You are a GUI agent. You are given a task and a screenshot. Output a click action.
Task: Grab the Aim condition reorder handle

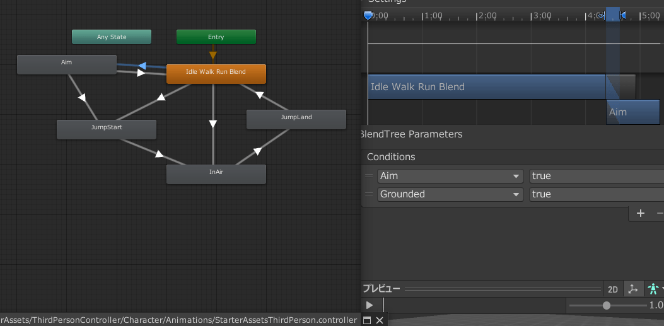370,176
